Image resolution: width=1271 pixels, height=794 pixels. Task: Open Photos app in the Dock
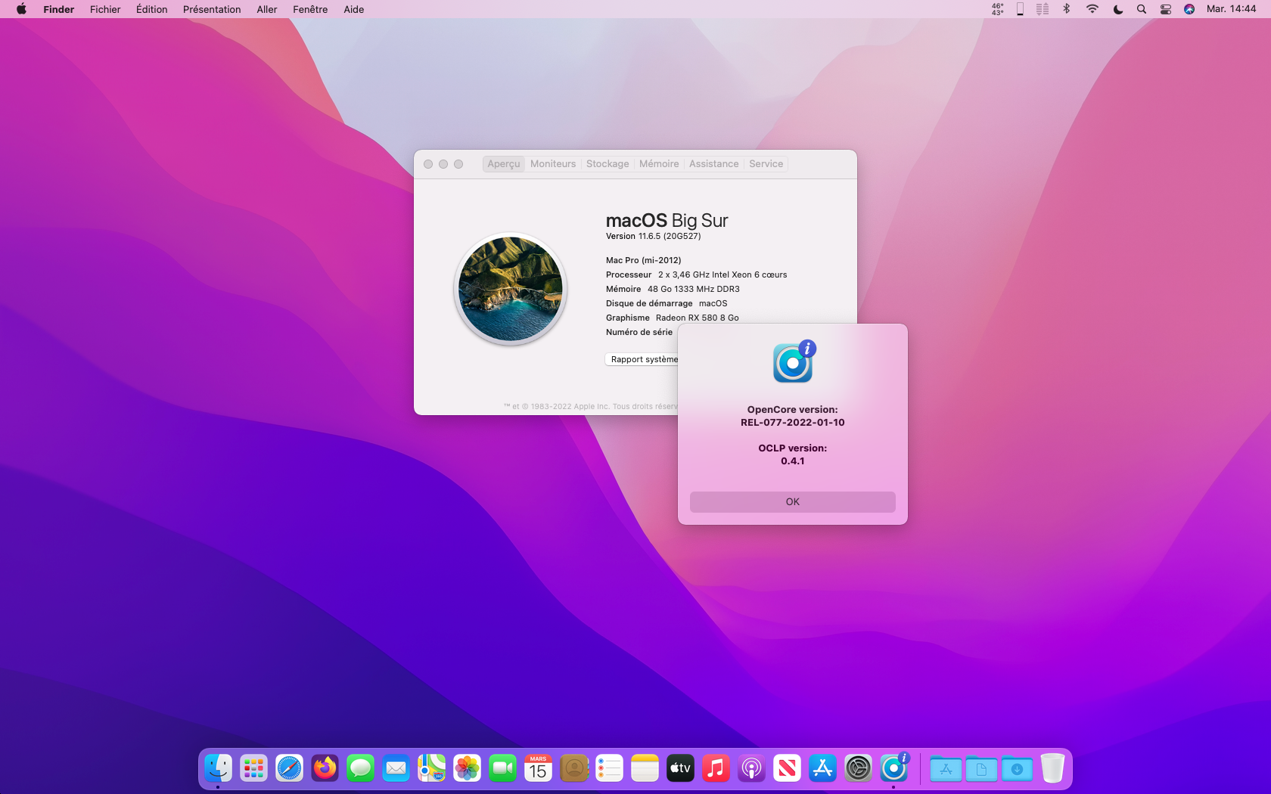[468, 768]
